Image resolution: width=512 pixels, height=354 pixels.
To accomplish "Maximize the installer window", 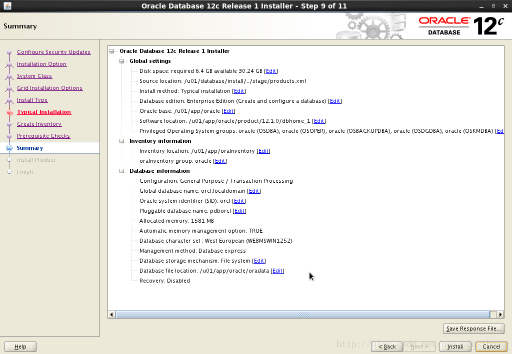I will pyautogui.click(x=493, y=6).
